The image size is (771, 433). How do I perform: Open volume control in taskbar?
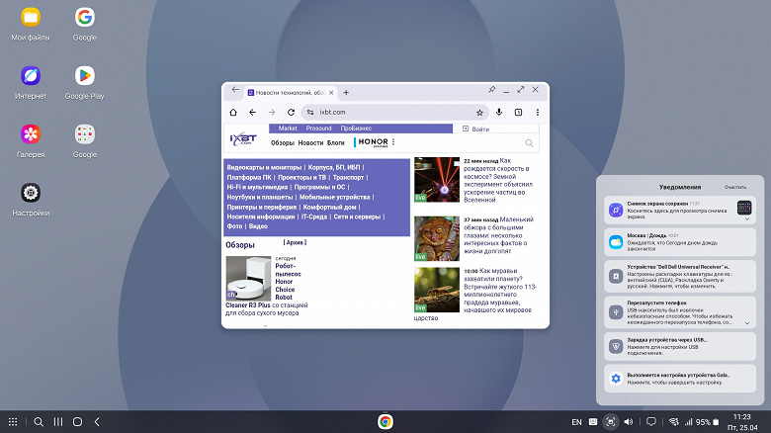[x=629, y=422]
